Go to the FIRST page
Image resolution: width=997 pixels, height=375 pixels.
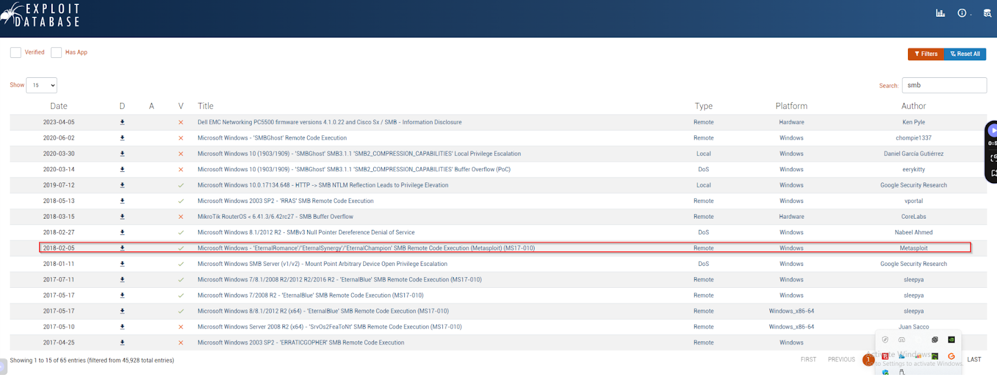click(808, 359)
